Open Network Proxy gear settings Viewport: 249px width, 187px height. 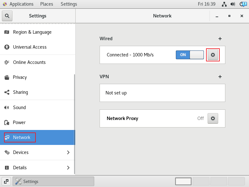213,118
